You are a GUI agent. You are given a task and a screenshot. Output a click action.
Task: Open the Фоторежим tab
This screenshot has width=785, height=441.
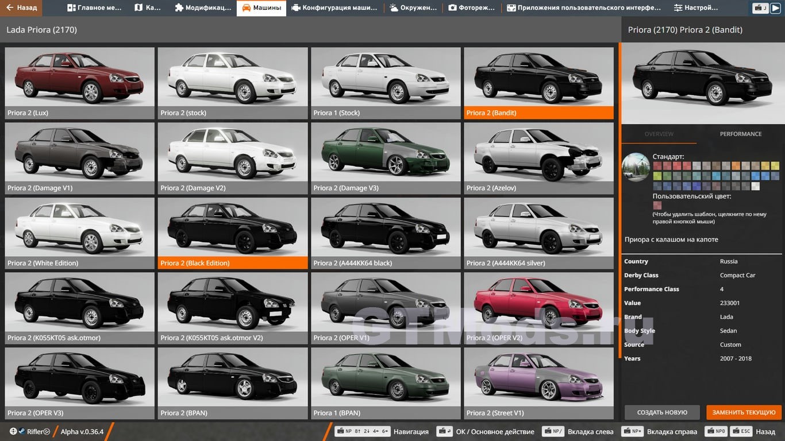(x=472, y=8)
